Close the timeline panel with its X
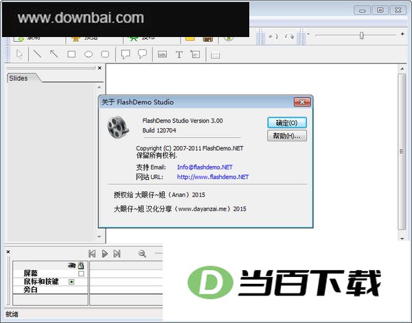This screenshot has height=323, width=412. click(8, 252)
